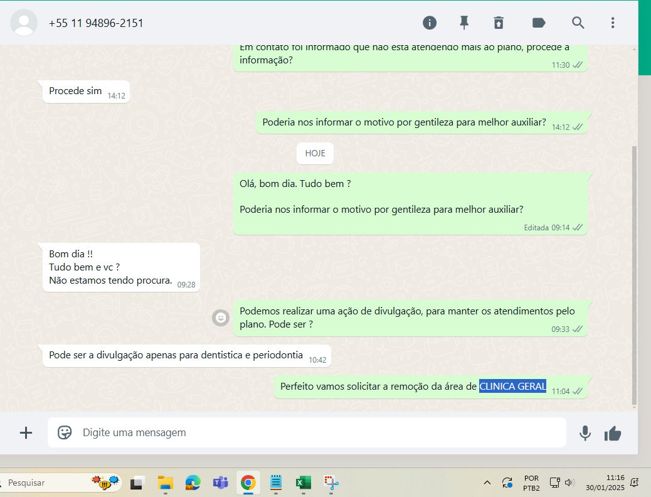Open clock showing 11:16 30/01/2025

click(605, 483)
